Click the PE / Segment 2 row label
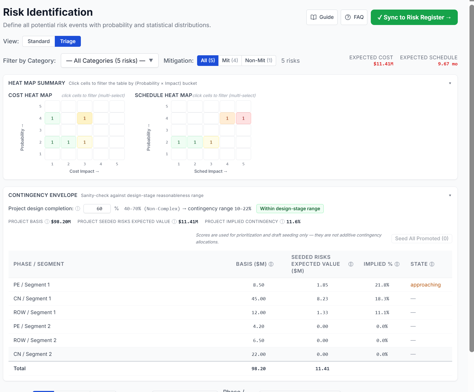 coord(32,326)
